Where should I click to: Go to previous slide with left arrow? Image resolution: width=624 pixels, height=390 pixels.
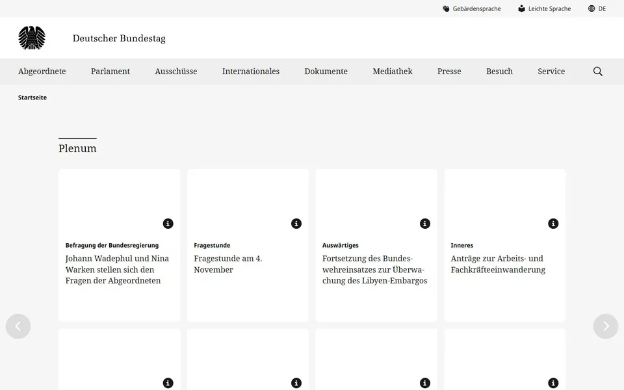(18, 326)
